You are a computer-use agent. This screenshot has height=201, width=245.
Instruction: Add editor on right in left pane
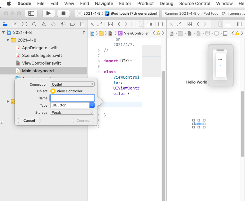click(160, 24)
